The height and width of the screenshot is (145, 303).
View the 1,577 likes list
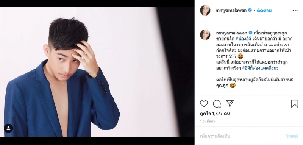click(x=215, y=114)
